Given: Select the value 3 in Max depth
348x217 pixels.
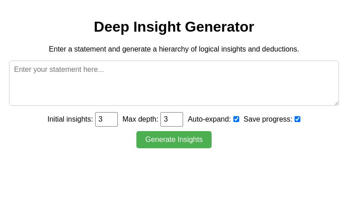Looking at the screenshot, I should point(166,119).
